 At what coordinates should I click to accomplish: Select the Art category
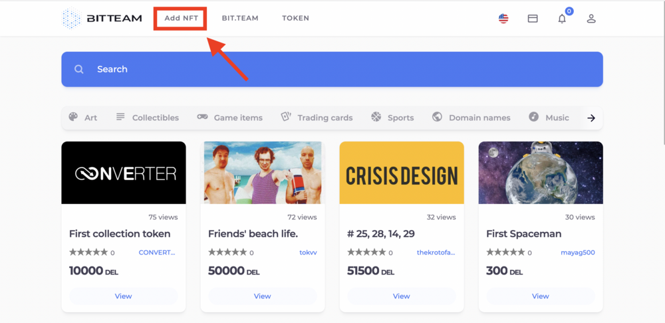[x=90, y=118]
